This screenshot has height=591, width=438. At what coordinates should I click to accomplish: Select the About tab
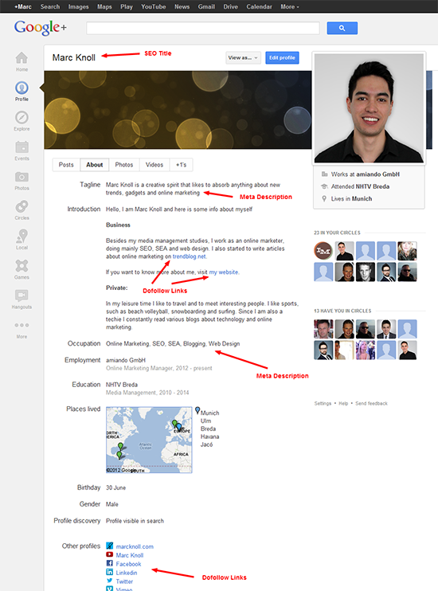coord(94,165)
